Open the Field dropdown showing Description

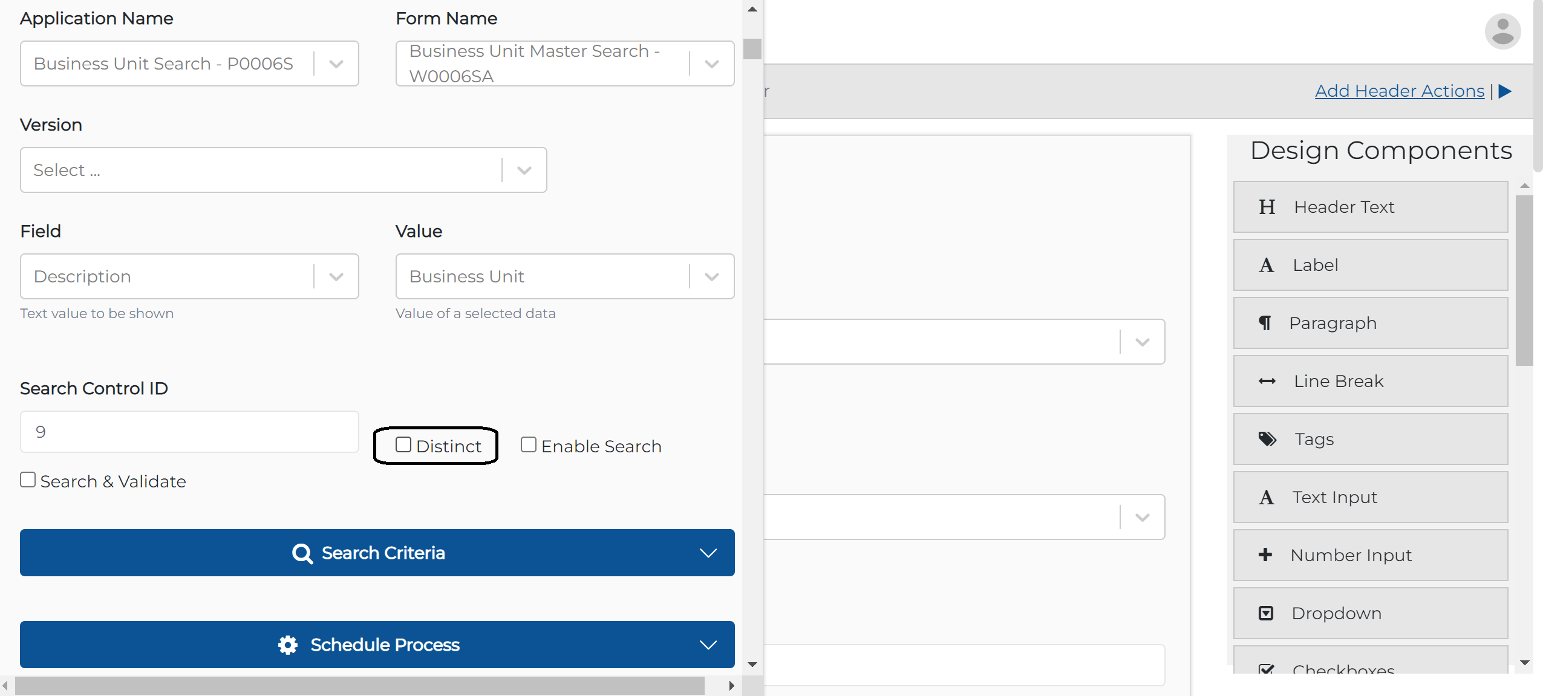(x=336, y=276)
